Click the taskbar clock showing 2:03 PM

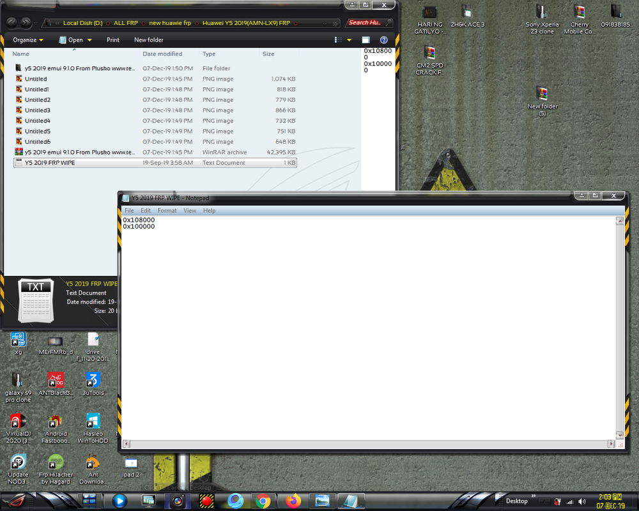pos(610,501)
